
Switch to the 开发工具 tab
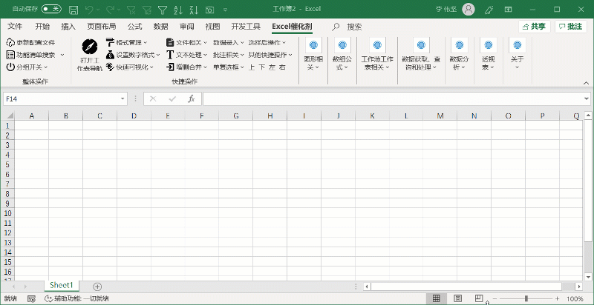coord(246,27)
